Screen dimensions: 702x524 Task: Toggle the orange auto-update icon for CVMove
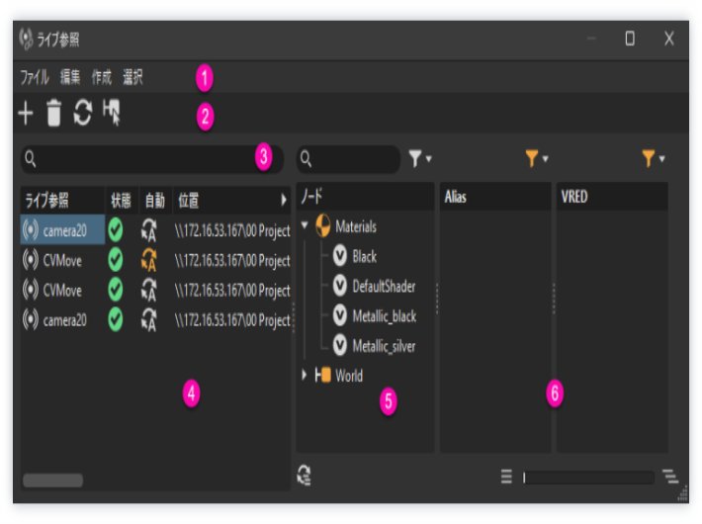[x=149, y=260]
